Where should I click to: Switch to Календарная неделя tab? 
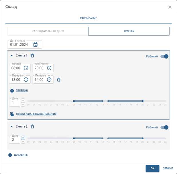pos(48,31)
